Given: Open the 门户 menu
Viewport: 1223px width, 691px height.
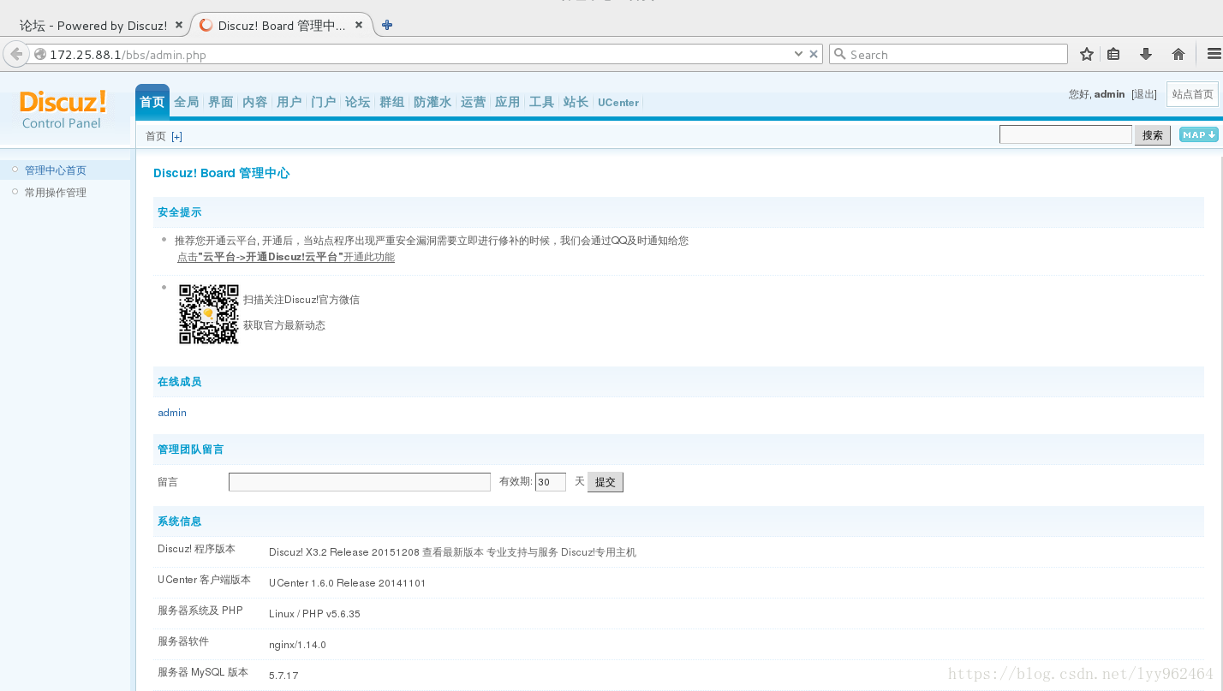Looking at the screenshot, I should click(x=324, y=102).
